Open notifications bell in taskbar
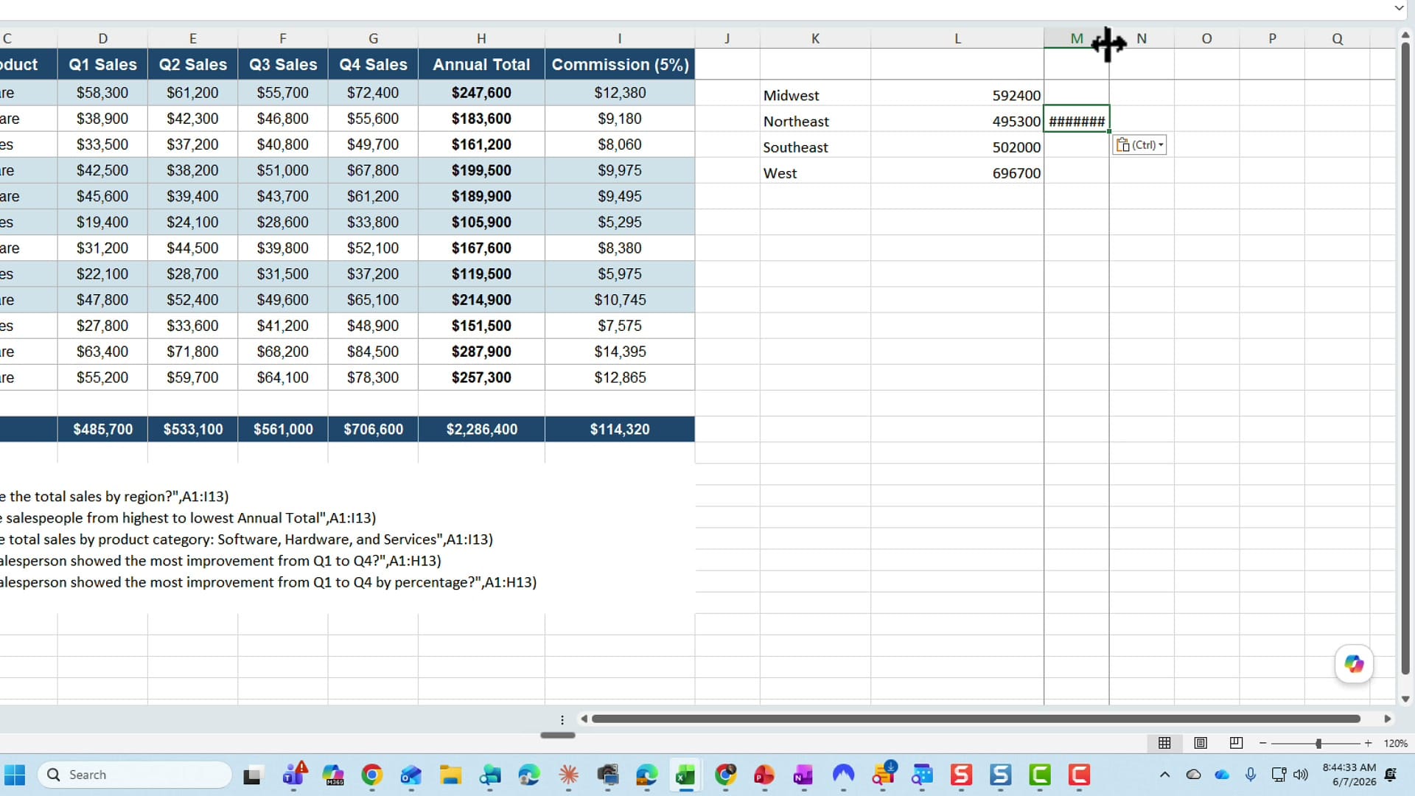 click(1391, 775)
